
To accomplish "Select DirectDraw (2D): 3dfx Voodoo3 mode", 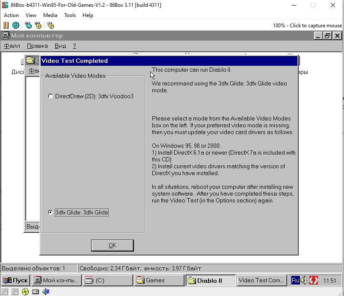I will click(91, 97).
